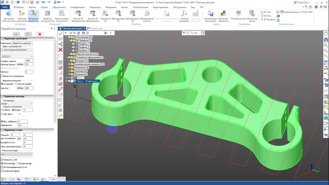Click the Настройка CAM-системы icon

click(8, 17)
